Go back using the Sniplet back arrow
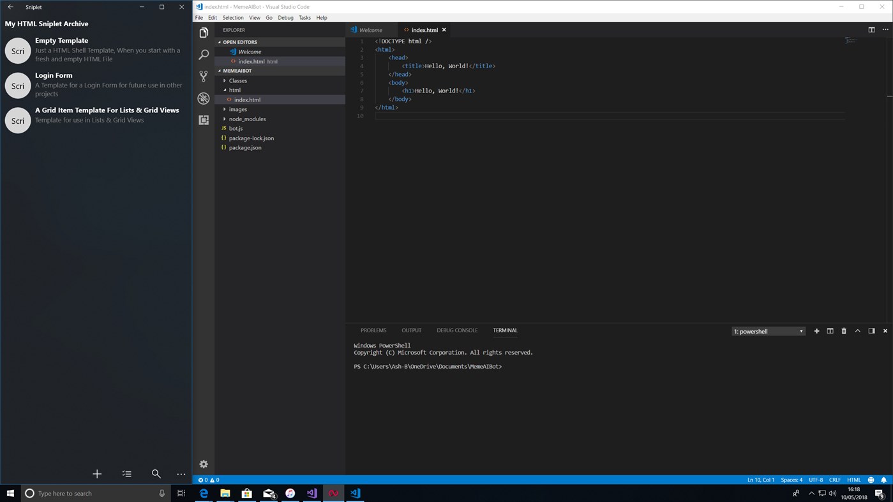893x502 pixels. tap(10, 7)
